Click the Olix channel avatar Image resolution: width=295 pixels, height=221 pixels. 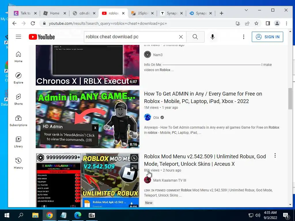(147, 117)
